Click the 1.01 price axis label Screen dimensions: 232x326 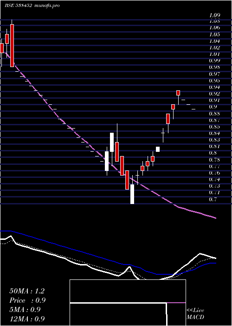coord(214,54)
